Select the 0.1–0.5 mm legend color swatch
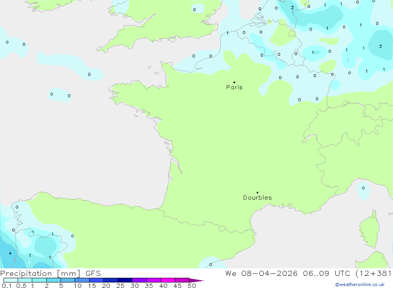This screenshot has height=288, width=393. tap(11, 280)
